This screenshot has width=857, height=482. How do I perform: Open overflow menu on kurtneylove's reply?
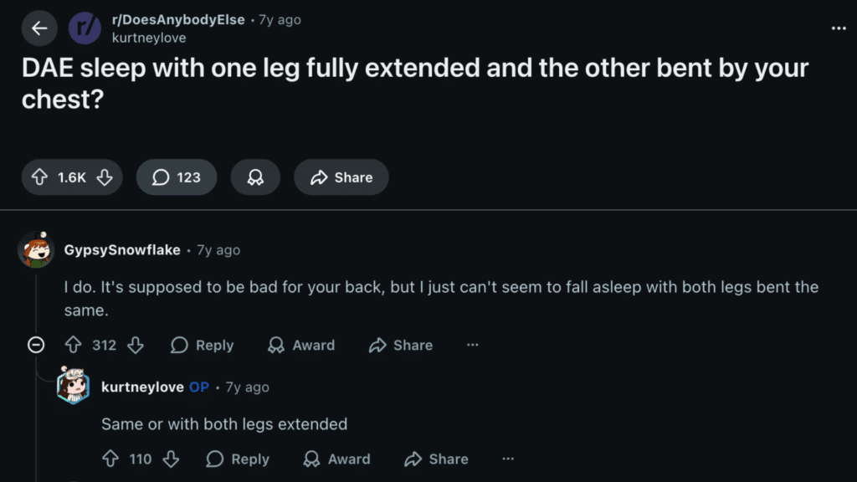click(x=508, y=459)
